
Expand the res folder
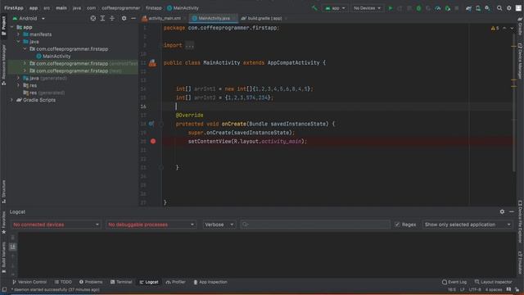click(x=18, y=85)
